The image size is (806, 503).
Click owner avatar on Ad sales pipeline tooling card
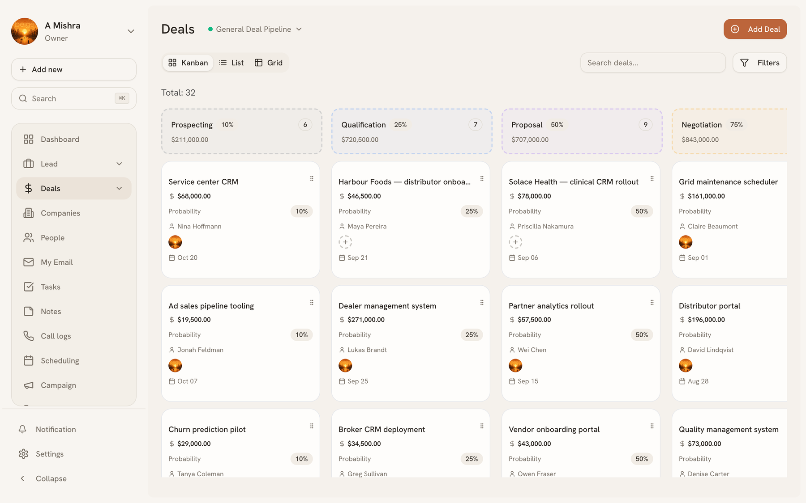pos(175,365)
